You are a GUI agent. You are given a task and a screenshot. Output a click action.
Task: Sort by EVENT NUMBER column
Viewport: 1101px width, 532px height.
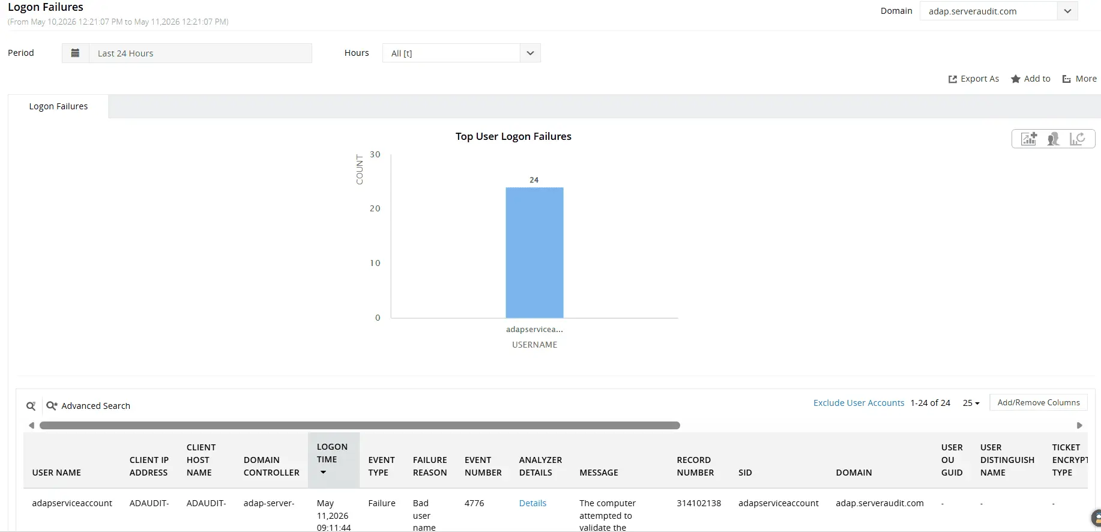[x=483, y=466]
